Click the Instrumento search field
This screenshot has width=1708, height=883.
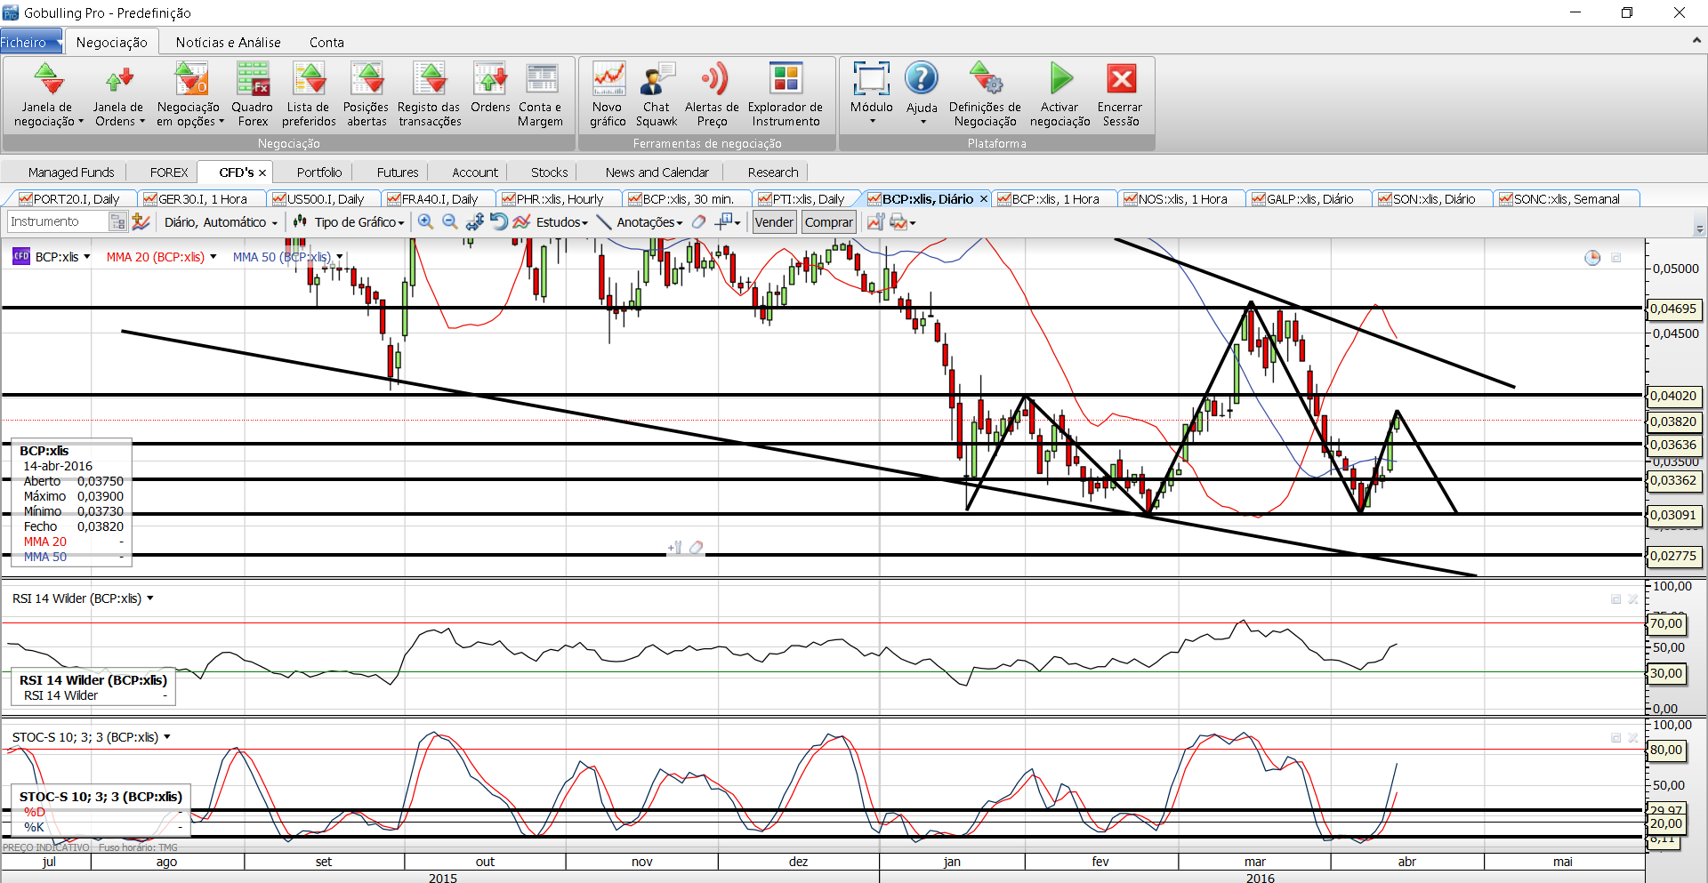(x=58, y=222)
